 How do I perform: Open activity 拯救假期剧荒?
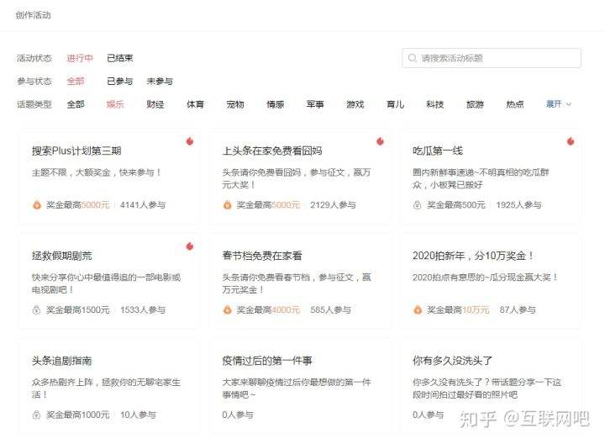pyautogui.click(x=61, y=256)
